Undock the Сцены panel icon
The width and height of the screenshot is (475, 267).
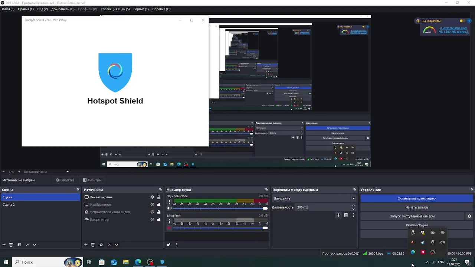78,189
